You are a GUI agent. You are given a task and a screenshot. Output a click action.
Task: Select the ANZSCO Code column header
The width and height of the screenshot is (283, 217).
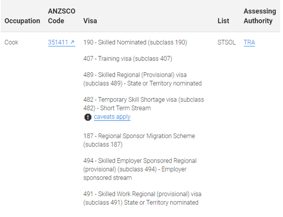(x=62, y=16)
